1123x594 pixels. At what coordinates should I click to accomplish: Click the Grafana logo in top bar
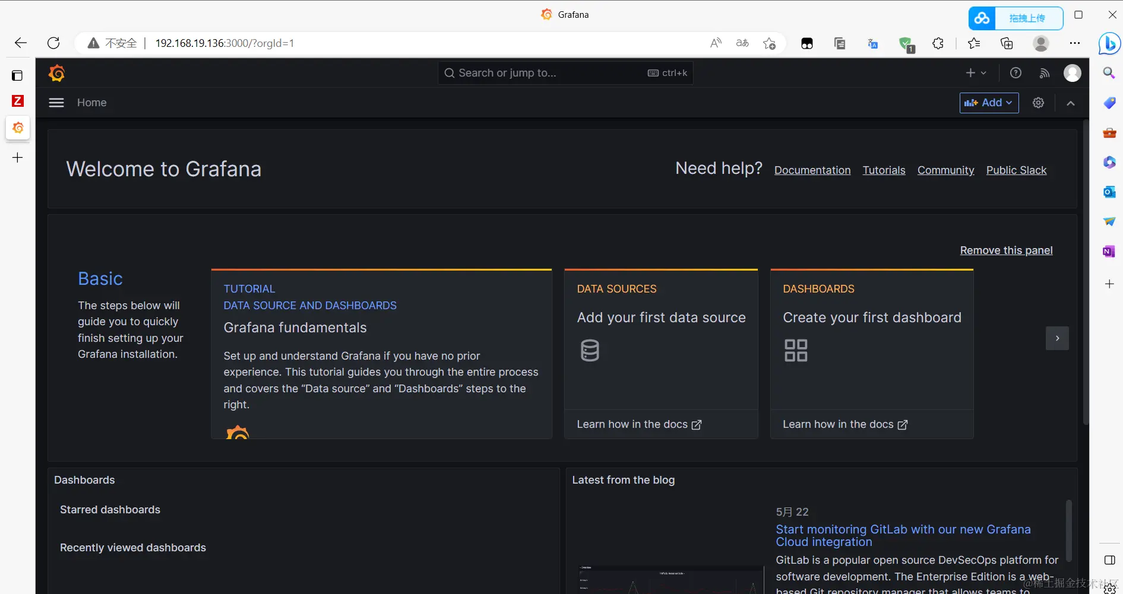click(57, 73)
